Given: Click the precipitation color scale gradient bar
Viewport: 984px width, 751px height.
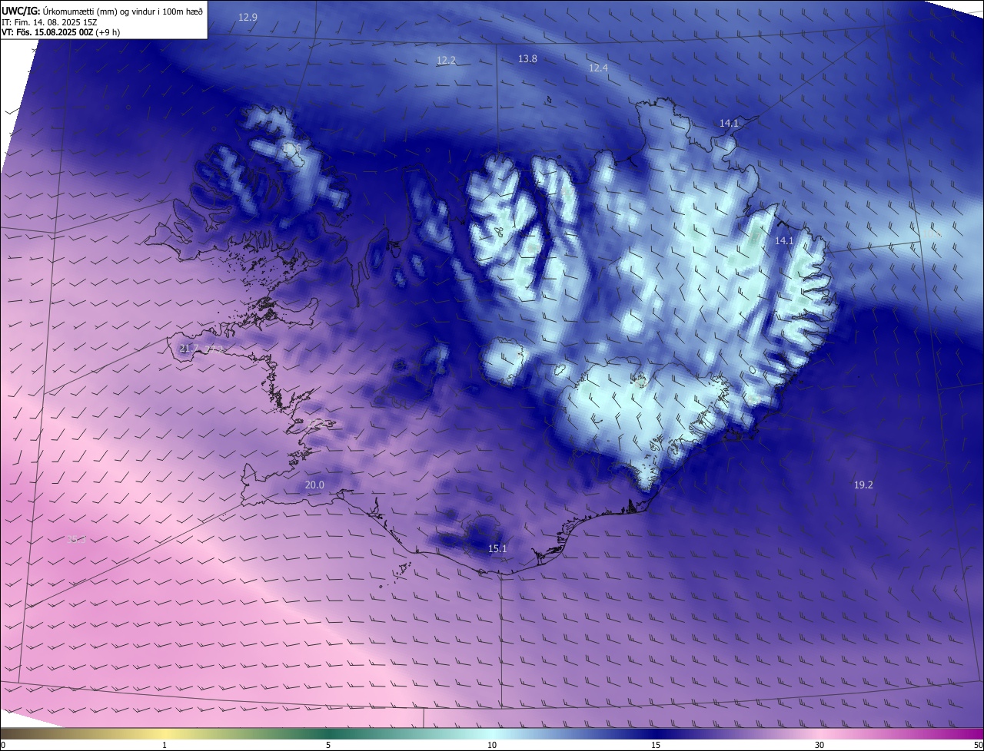Looking at the screenshot, I should pyautogui.click(x=492, y=733).
